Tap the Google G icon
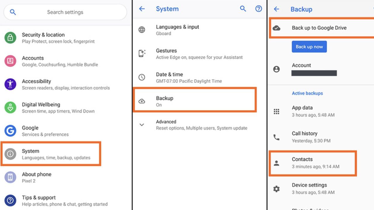374x210 pixels. pos(10,131)
